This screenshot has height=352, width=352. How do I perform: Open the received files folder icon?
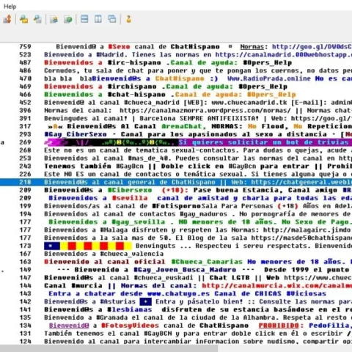23,19
